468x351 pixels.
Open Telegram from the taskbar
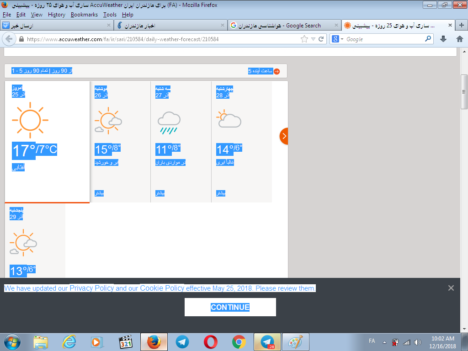[x=182, y=342]
